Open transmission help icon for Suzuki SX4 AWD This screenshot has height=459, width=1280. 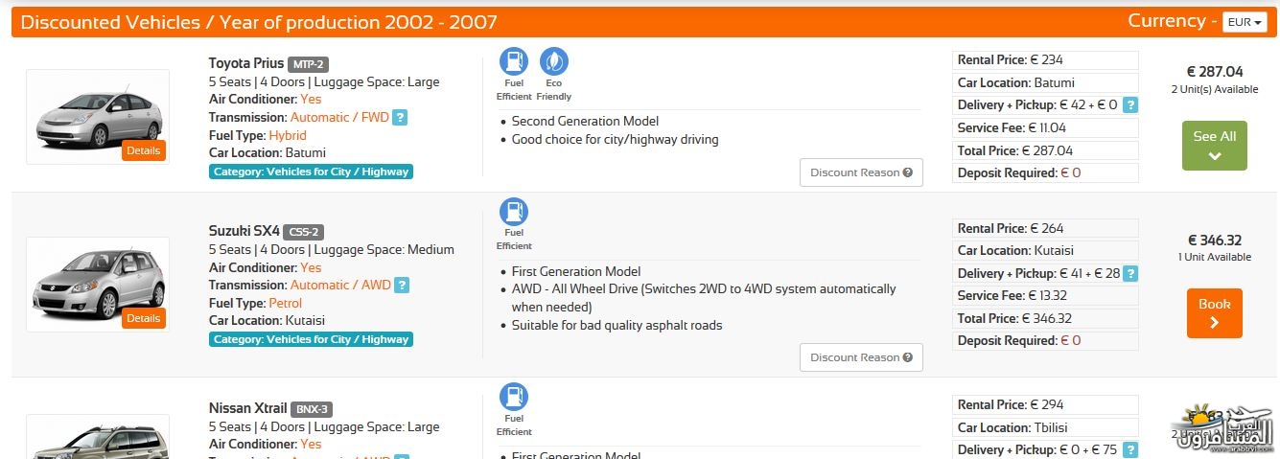[x=402, y=286]
